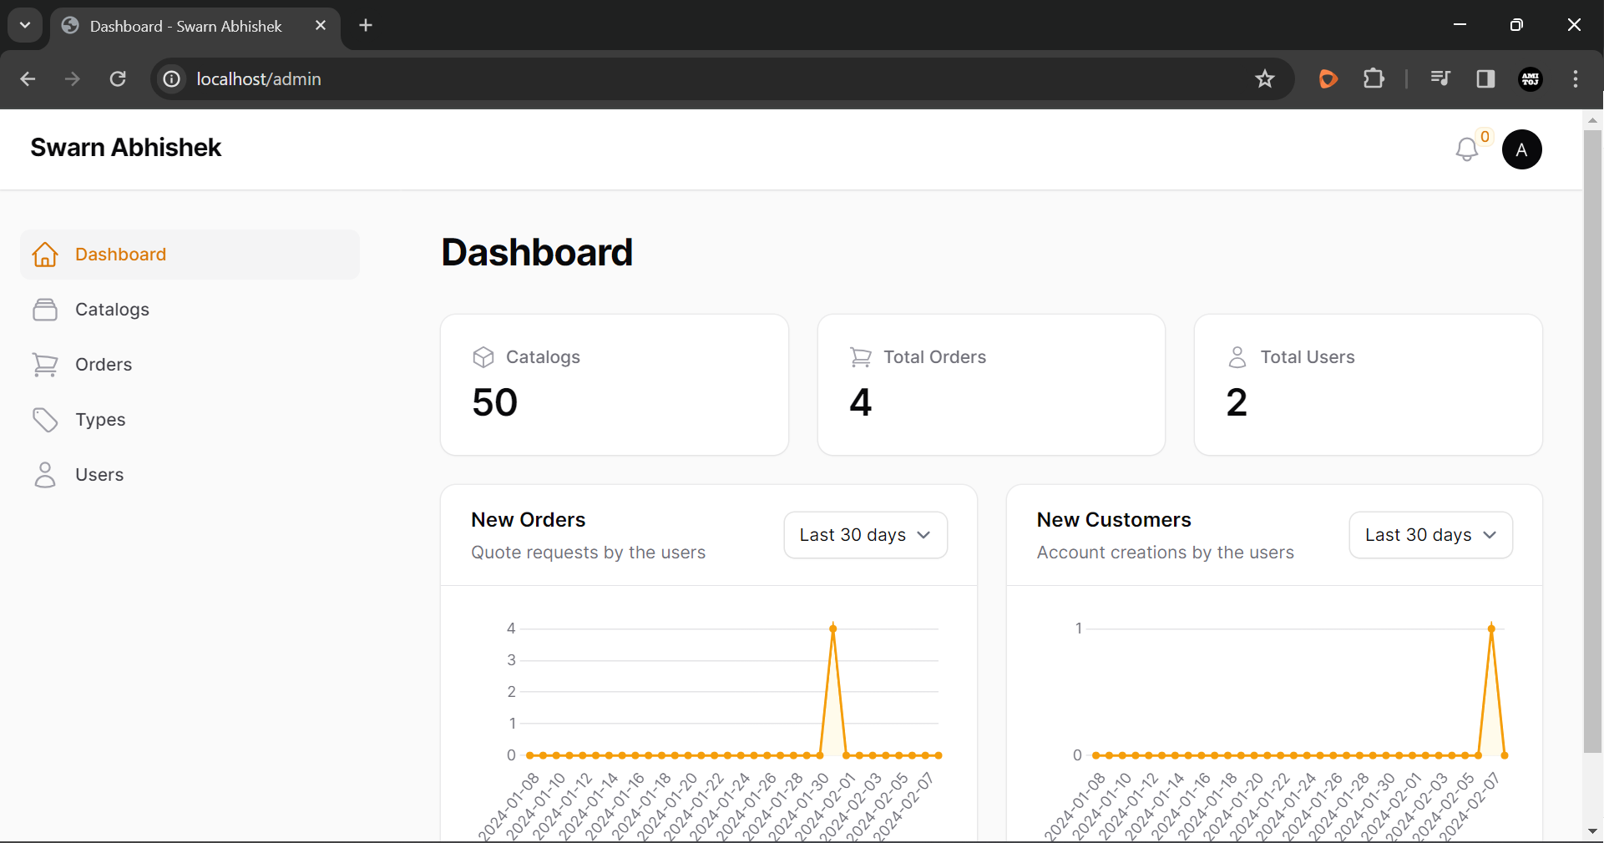Open the media control playlist icon
Image resolution: width=1604 pixels, height=843 pixels.
[x=1440, y=78]
